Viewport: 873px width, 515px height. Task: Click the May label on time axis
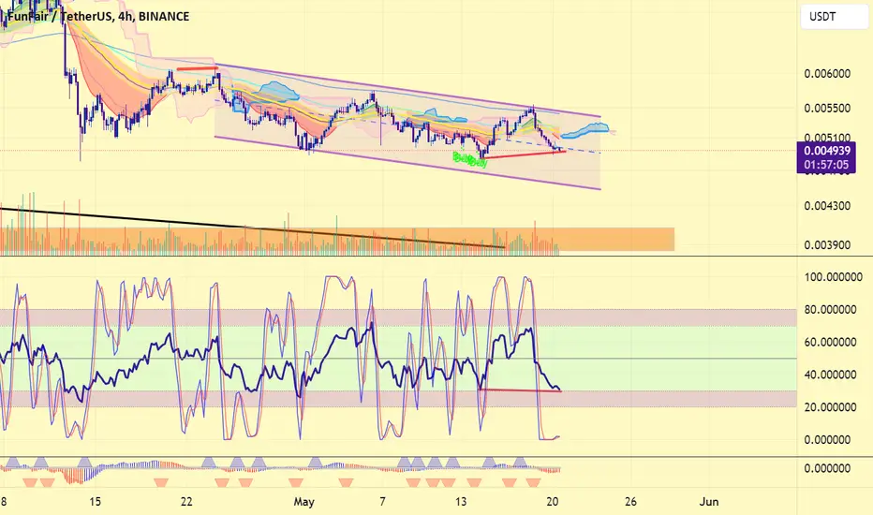pyautogui.click(x=304, y=502)
